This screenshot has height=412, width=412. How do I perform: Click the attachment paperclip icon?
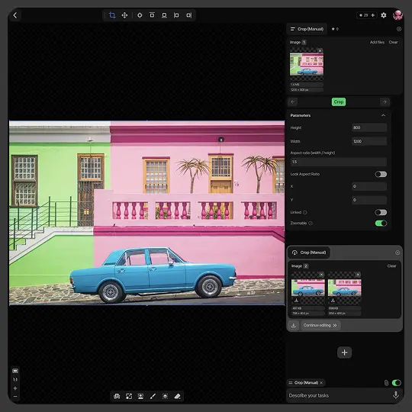386,383
